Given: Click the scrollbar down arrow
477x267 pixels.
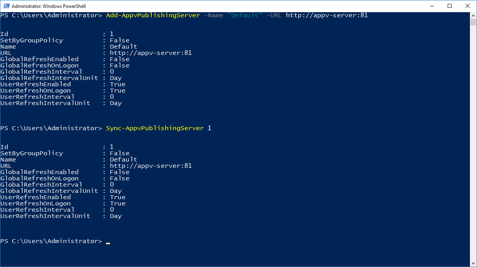Looking at the screenshot, I should [x=473, y=263].
